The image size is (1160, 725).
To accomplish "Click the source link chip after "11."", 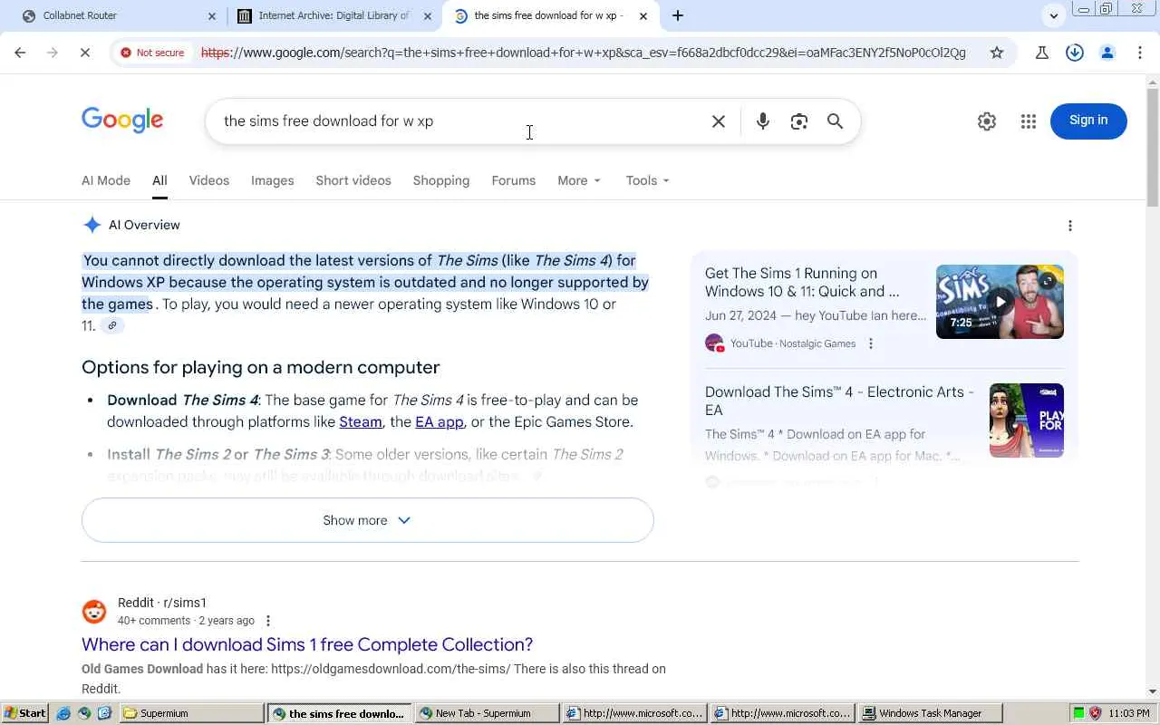I will (x=112, y=325).
